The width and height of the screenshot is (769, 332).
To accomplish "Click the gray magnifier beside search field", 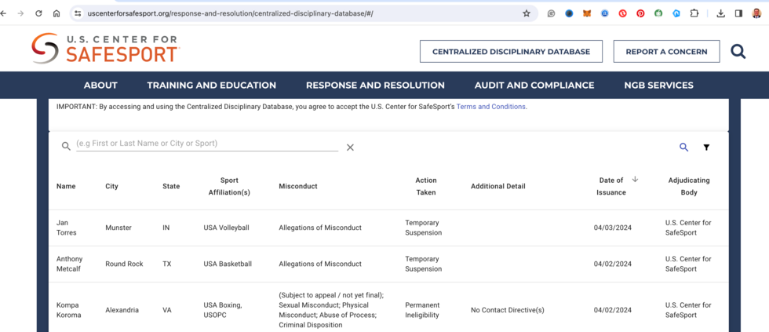I will pyautogui.click(x=66, y=147).
